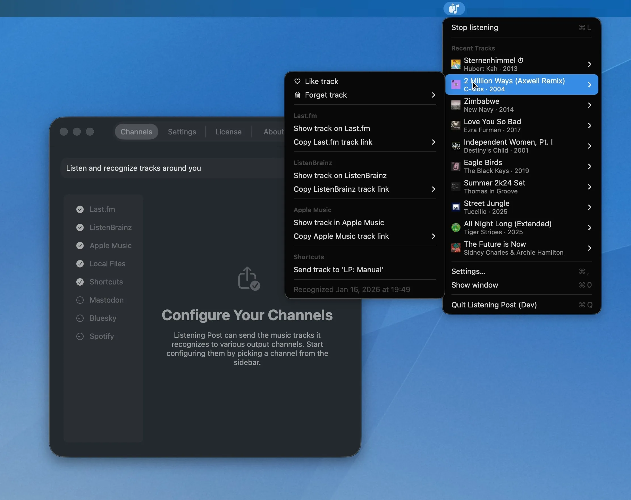Screen dimensions: 631x500
Task: Click the trash icon beside Forget track
Action: [x=297, y=95]
